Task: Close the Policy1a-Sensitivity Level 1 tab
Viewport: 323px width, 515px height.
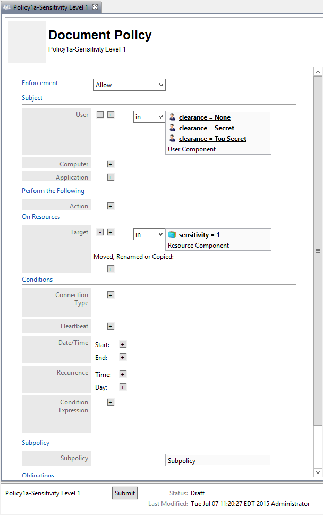Action: click(x=95, y=7)
